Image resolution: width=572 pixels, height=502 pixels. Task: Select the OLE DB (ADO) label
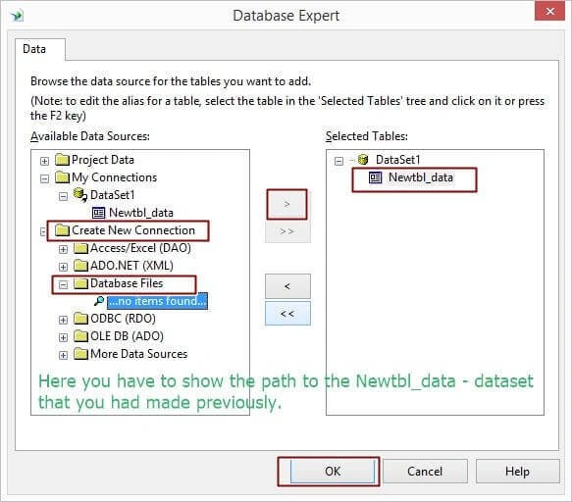pyautogui.click(x=127, y=336)
